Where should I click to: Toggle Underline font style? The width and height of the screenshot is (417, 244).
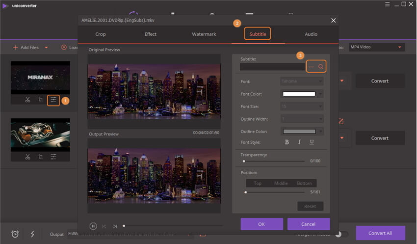312,142
